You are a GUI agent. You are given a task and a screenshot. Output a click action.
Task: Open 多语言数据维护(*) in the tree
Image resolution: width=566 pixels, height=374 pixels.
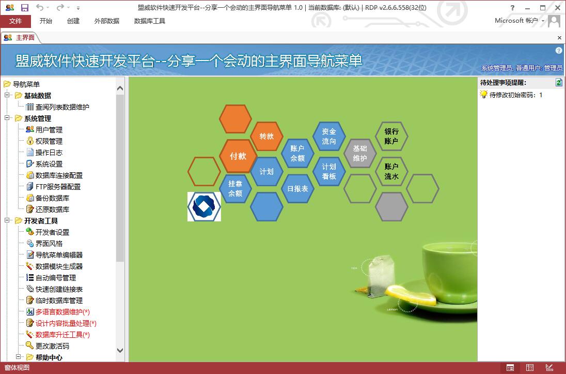[62, 312]
